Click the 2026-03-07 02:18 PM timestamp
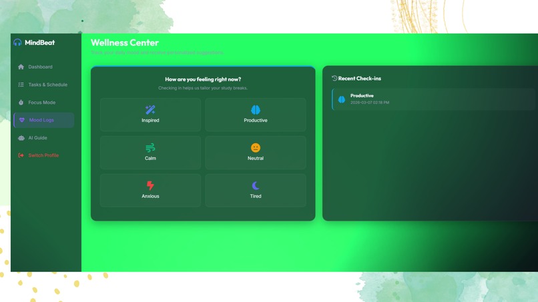The height and width of the screenshot is (302, 538). (x=370, y=103)
